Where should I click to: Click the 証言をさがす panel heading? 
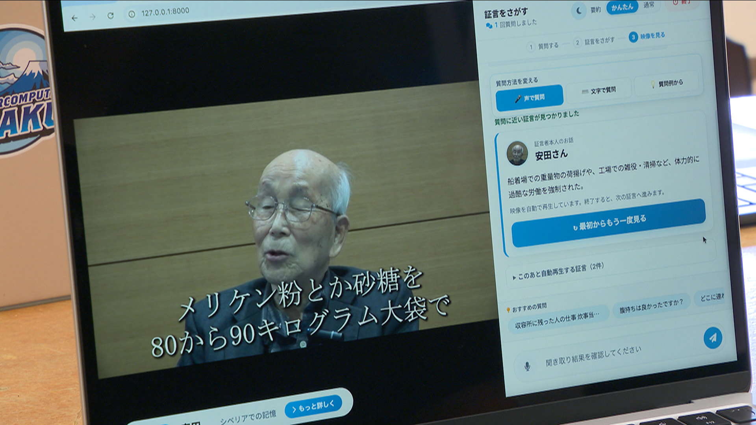506,14
